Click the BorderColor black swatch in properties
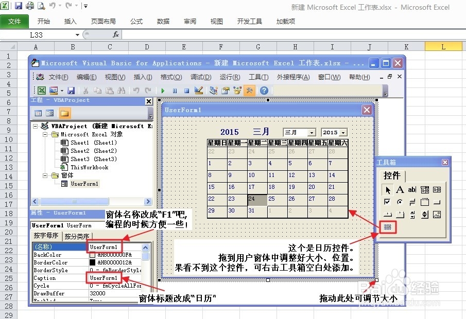This screenshot has width=466, height=319. pos(92,262)
